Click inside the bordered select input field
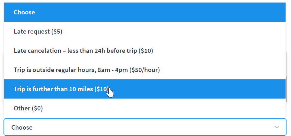The height and width of the screenshot is (136, 291). tap(145, 127)
